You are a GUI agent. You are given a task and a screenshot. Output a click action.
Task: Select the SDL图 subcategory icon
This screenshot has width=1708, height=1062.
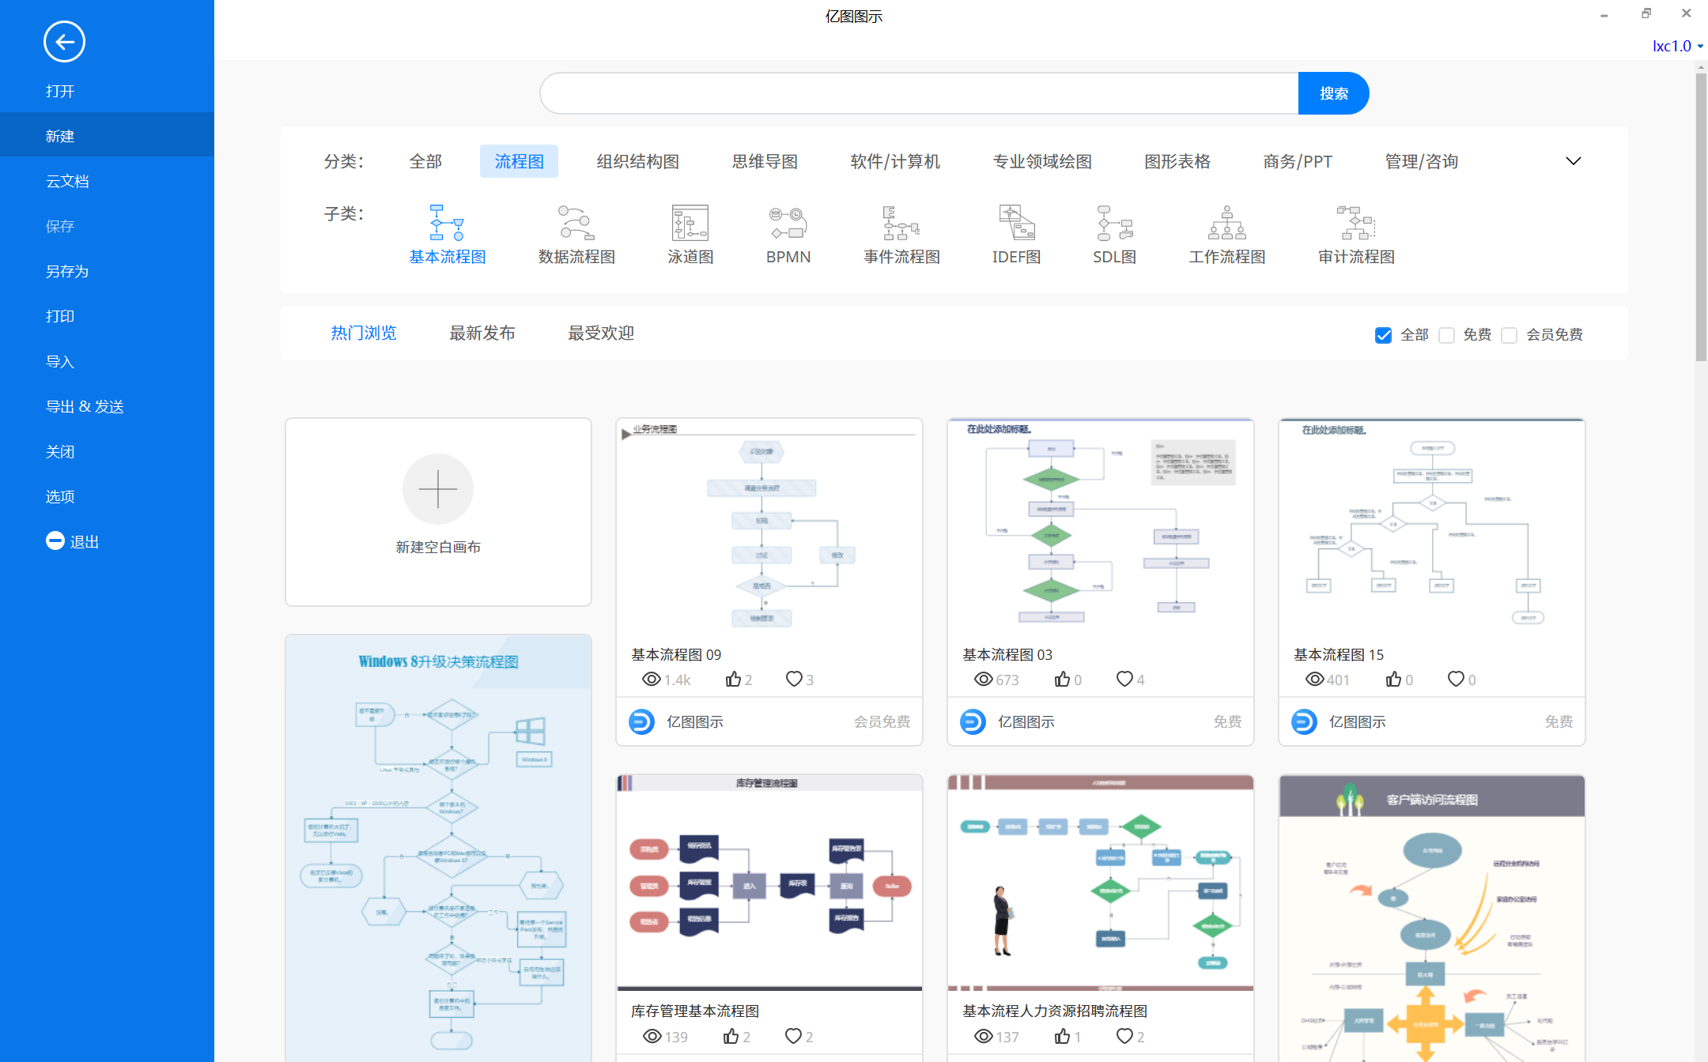pyautogui.click(x=1114, y=223)
